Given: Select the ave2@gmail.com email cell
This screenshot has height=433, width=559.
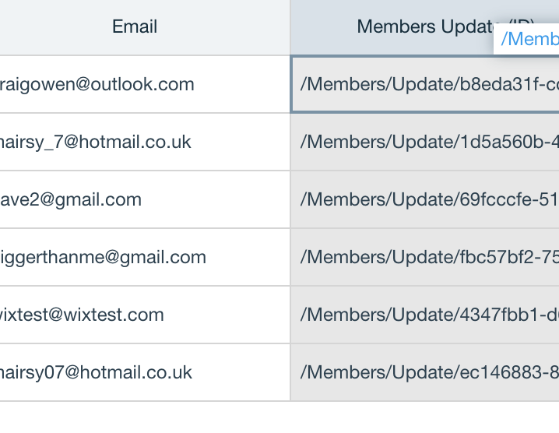Looking at the screenshot, I should [x=145, y=199].
